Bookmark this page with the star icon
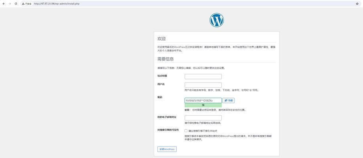 pos(357,4)
